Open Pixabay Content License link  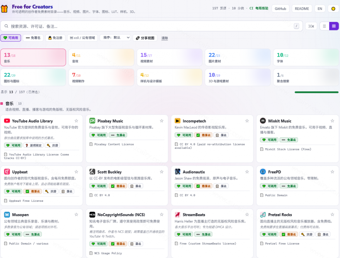(114, 144)
